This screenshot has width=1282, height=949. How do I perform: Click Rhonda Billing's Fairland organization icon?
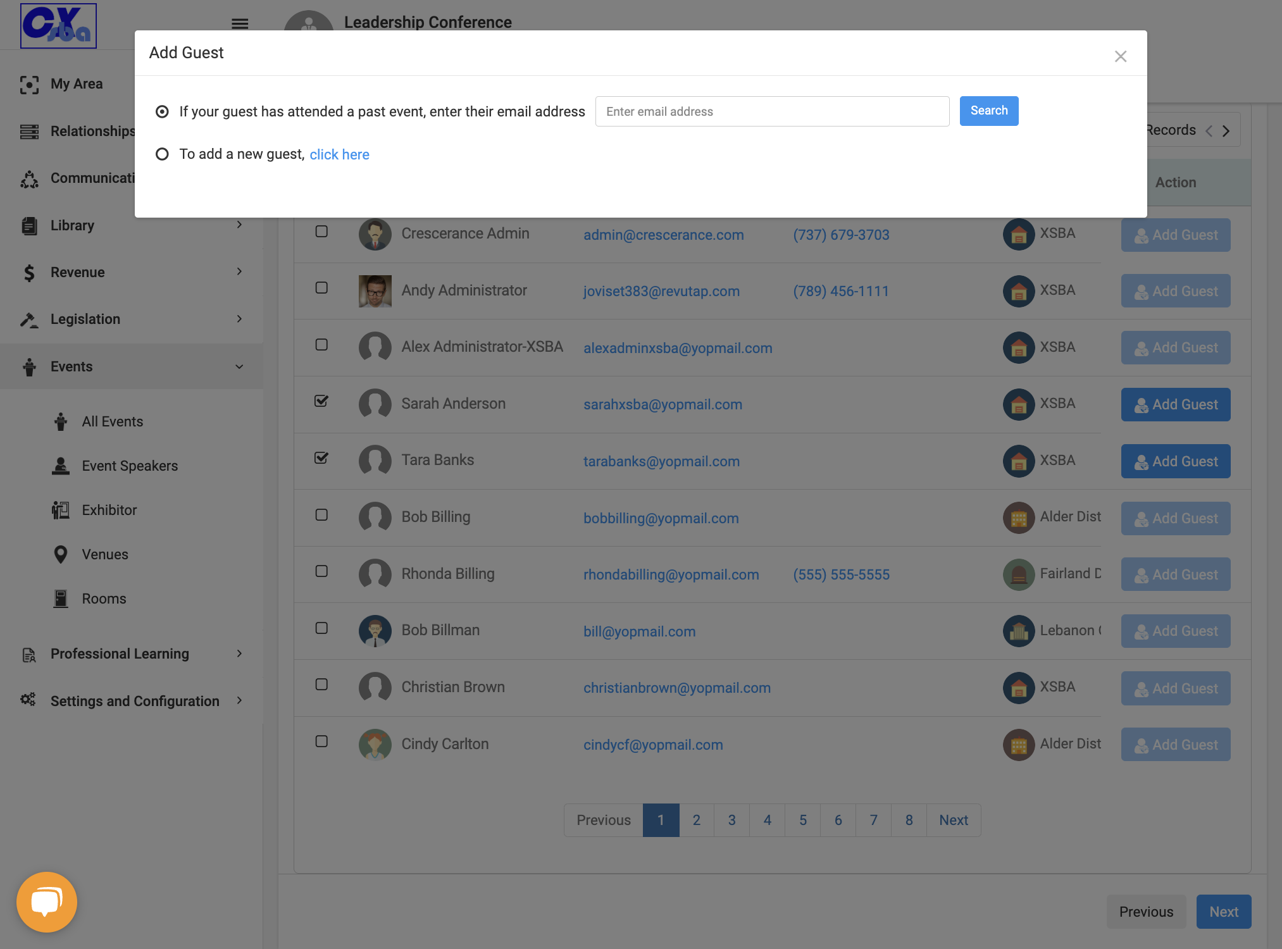pyautogui.click(x=1019, y=574)
